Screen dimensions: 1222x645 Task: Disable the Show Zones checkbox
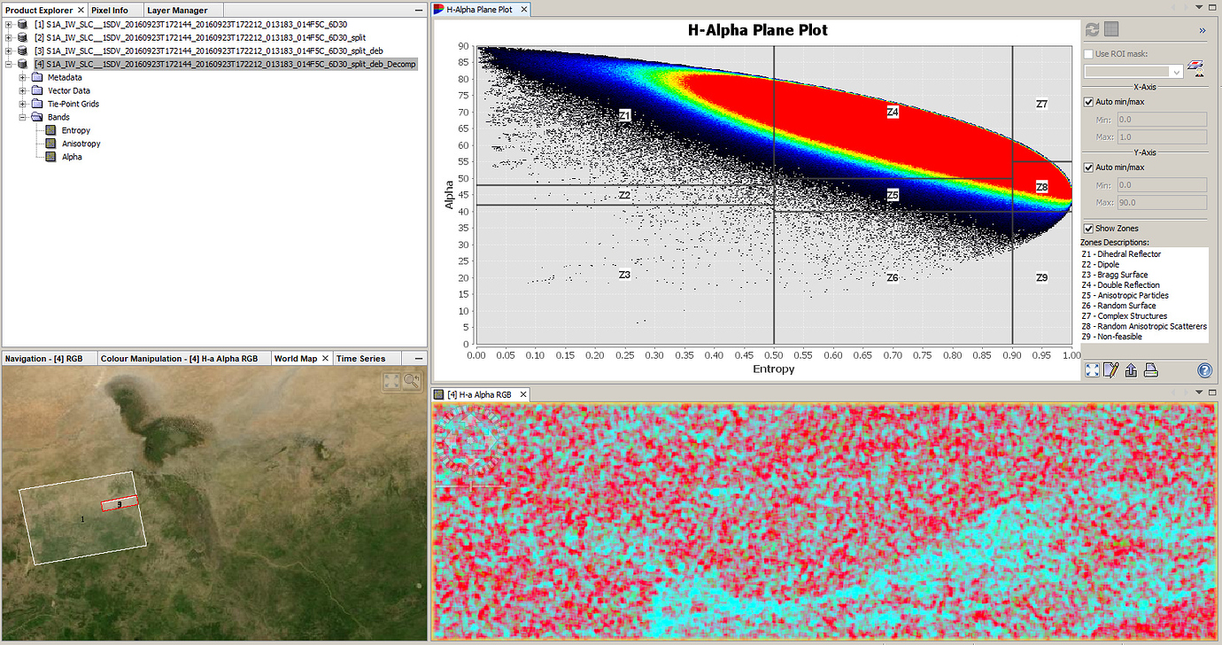(x=1088, y=228)
